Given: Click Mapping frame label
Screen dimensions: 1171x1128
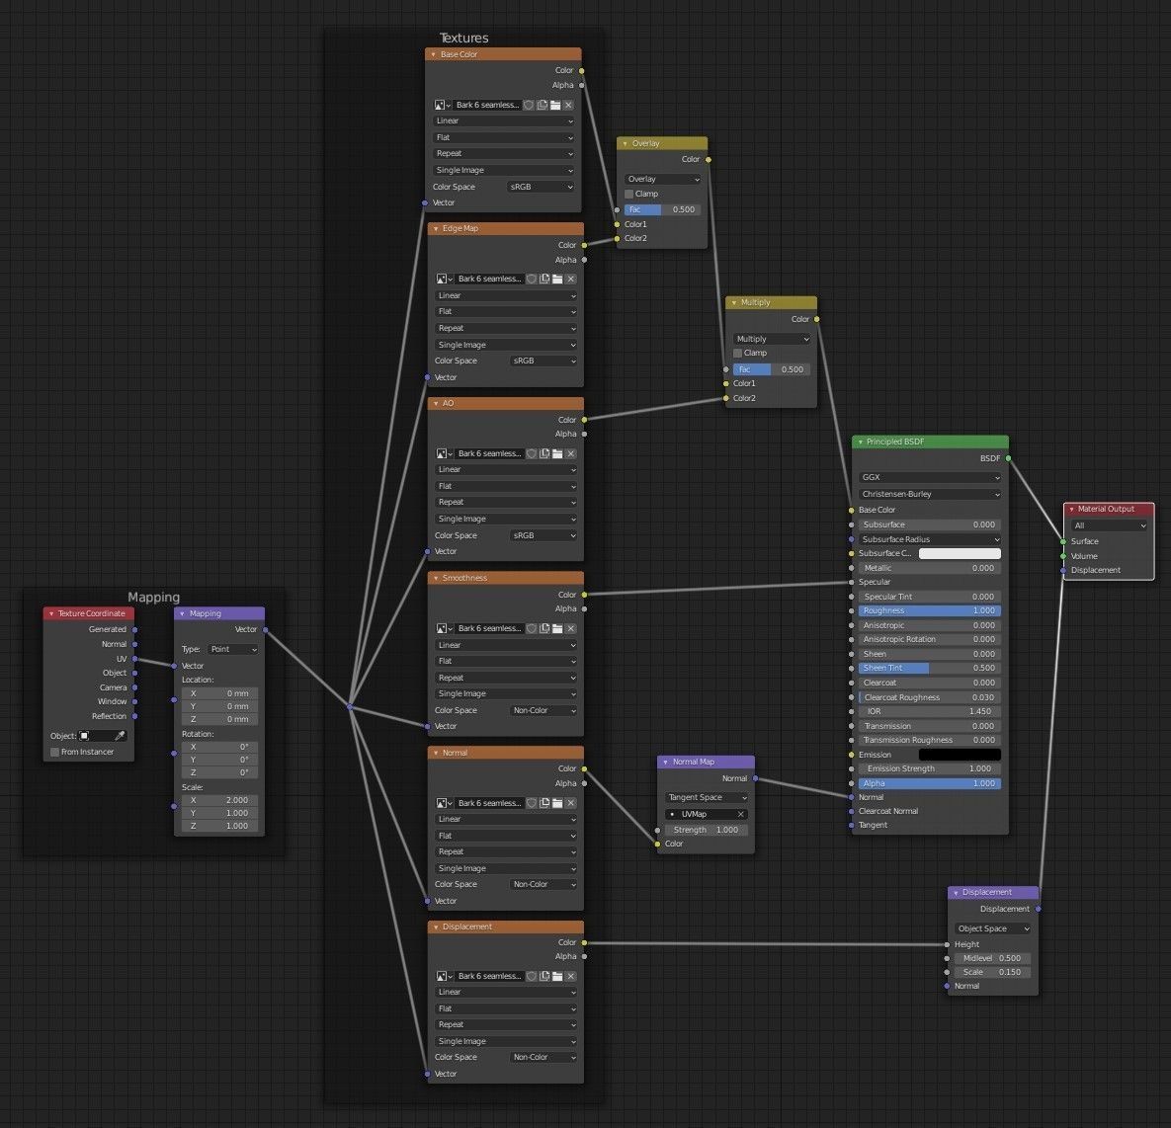Looking at the screenshot, I should (154, 598).
